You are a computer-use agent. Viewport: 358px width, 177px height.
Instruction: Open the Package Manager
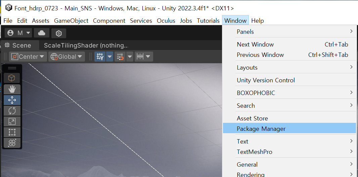[289, 128]
